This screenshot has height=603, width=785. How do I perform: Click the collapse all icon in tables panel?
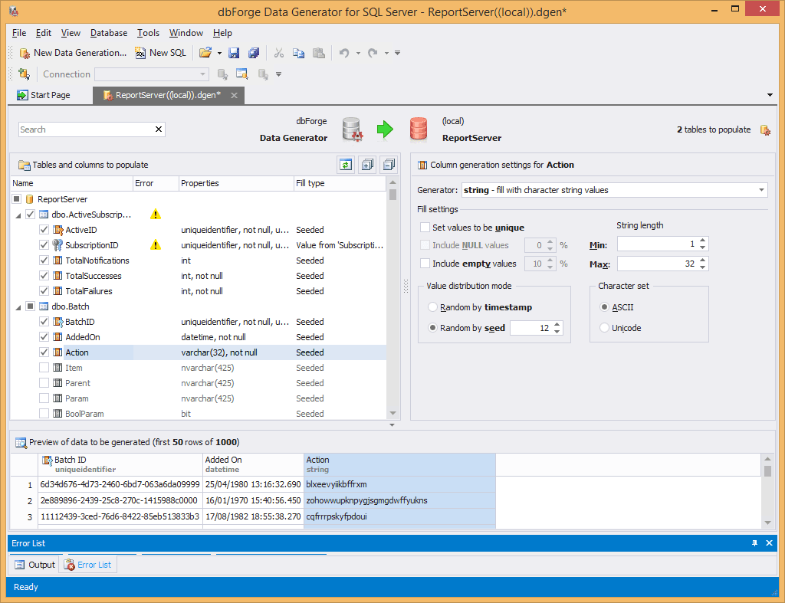point(389,165)
